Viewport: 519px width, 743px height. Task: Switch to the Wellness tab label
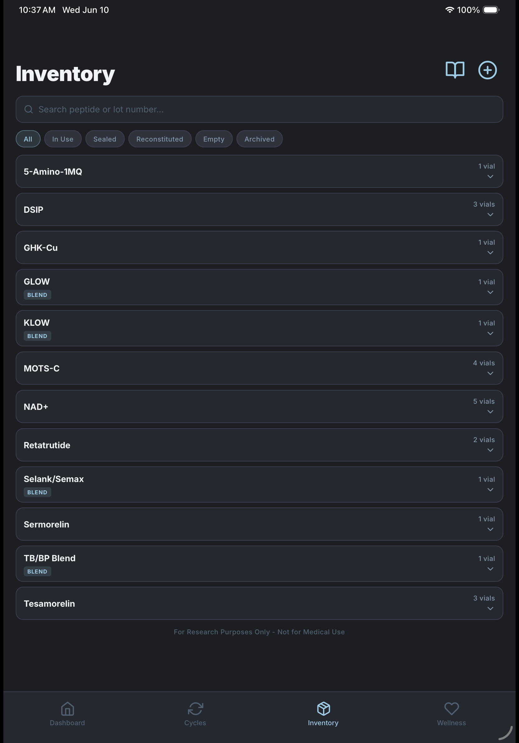pos(451,722)
